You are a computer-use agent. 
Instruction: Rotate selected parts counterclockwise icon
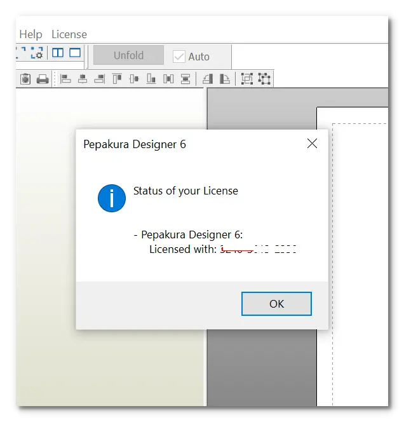pyautogui.click(x=208, y=79)
